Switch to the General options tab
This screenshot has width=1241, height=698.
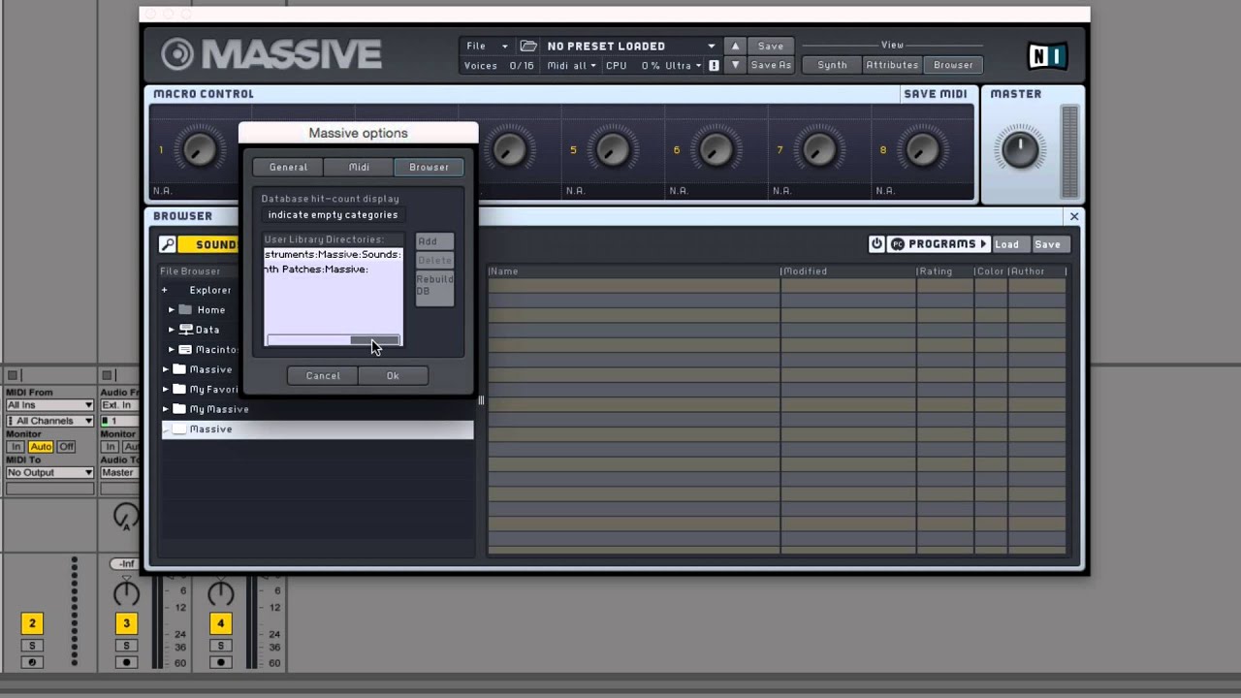pyautogui.click(x=288, y=167)
